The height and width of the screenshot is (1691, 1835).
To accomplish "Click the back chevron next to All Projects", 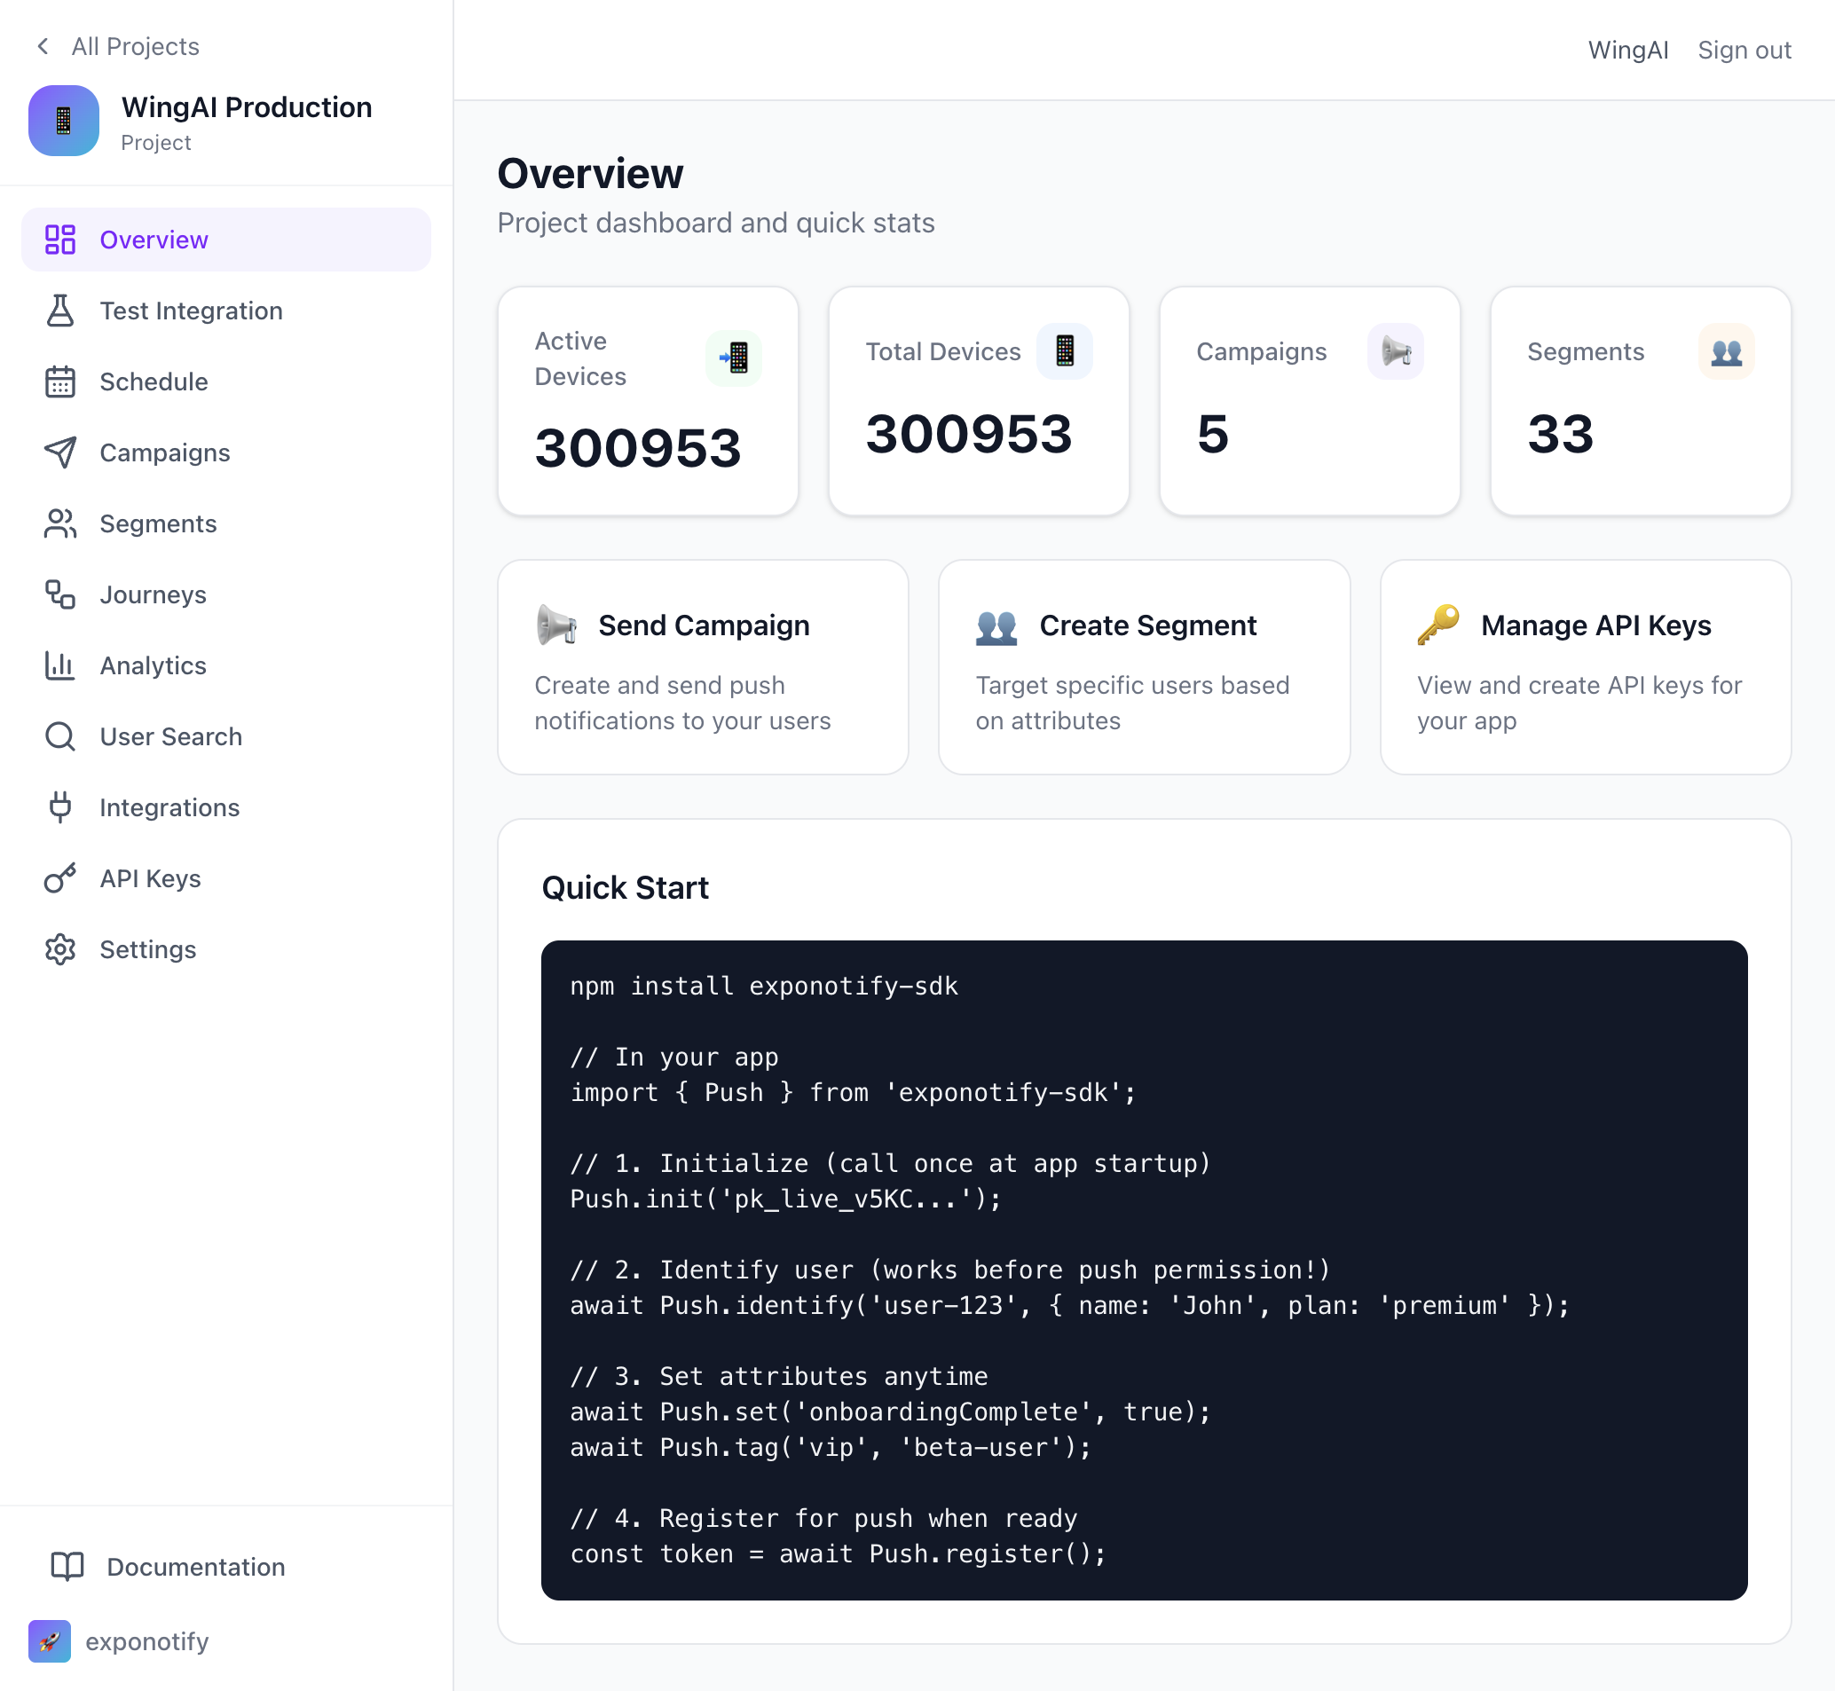I will point(42,46).
